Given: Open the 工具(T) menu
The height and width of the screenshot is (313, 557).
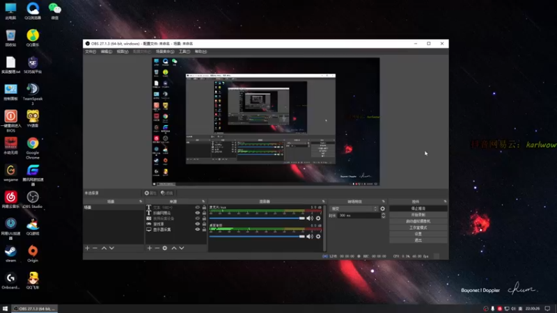Looking at the screenshot, I should tap(185, 51).
